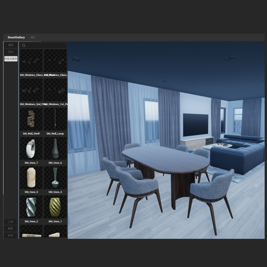Select the SM_Wall_Shelf asset thumbnail
This screenshot has height=267, width=267.
click(31, 119)
